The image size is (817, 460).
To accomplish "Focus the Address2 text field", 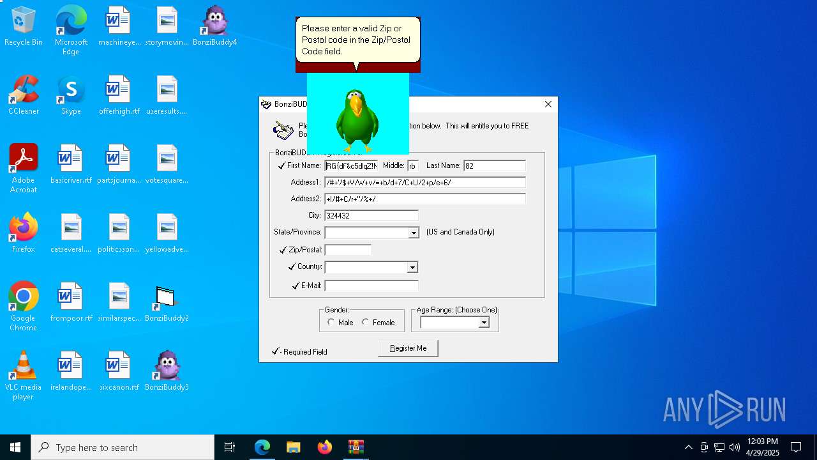I will tap(425, 199).
